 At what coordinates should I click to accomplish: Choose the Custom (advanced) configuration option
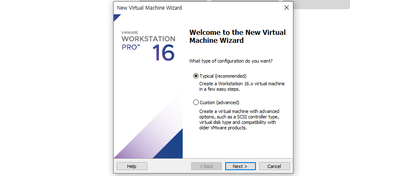click(x=196, y=102)
